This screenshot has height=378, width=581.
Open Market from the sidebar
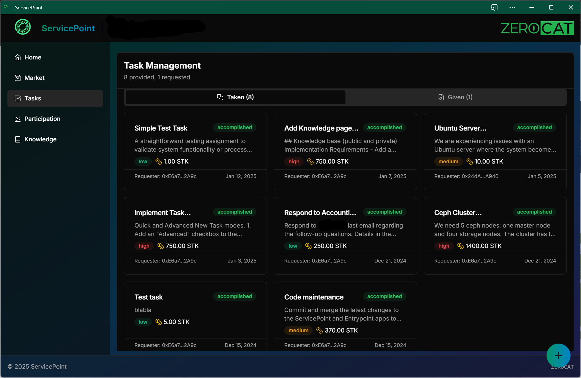click(55, 78)
